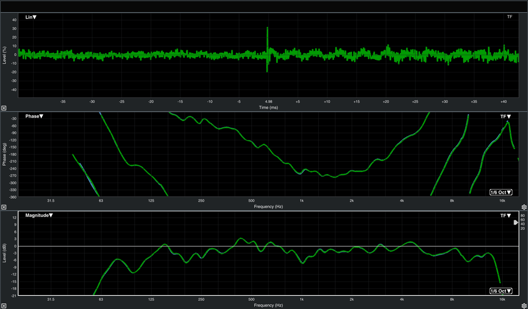This screenshot has height=309, width=528.
Task: Close the impulse response plot panel
Action: coord(4,108)
